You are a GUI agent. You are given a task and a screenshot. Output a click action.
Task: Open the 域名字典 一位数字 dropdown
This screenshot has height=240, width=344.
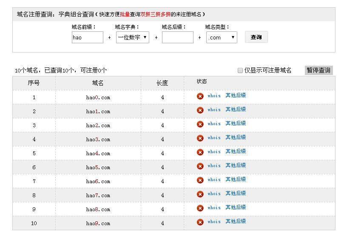tap(133, 37)
